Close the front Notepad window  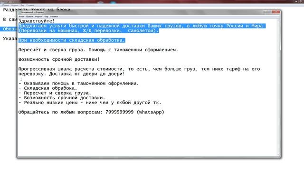point(276,12)
